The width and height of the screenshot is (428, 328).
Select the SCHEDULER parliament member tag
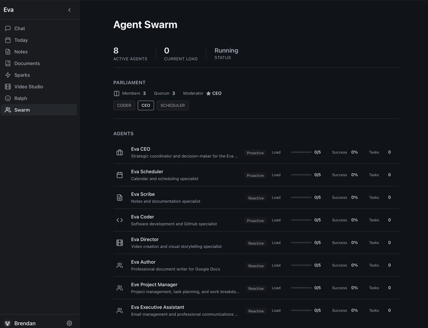(x=173, y=105)
